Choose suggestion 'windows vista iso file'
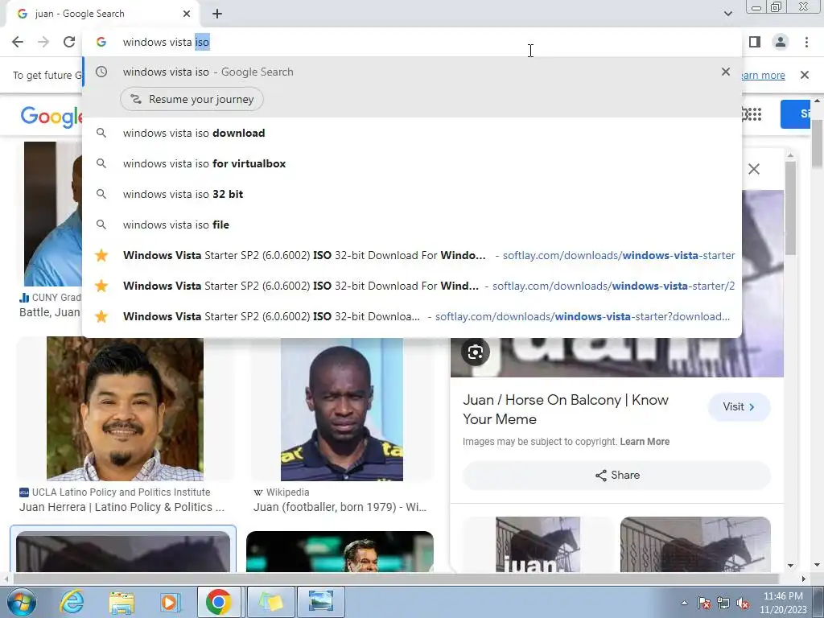Screen dimensions: 824x618 click(412, 225)
